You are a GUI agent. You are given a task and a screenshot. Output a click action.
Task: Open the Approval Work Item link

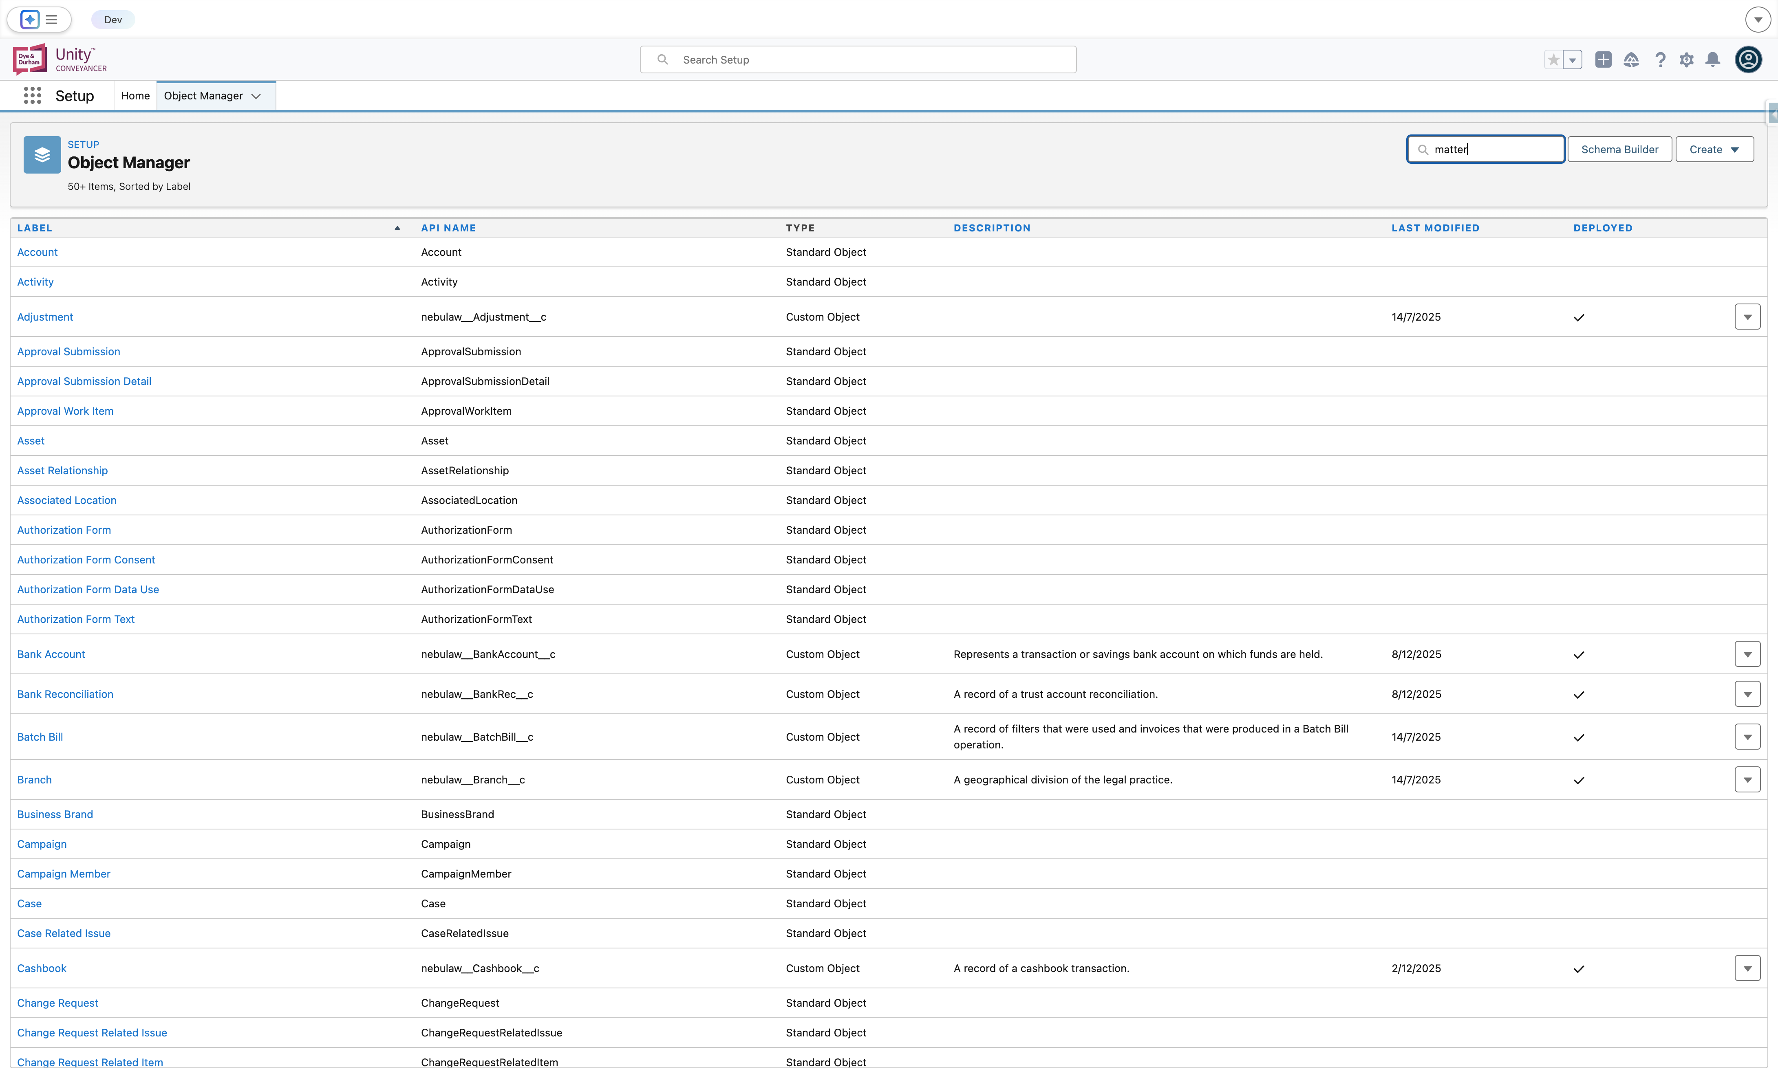65,411
